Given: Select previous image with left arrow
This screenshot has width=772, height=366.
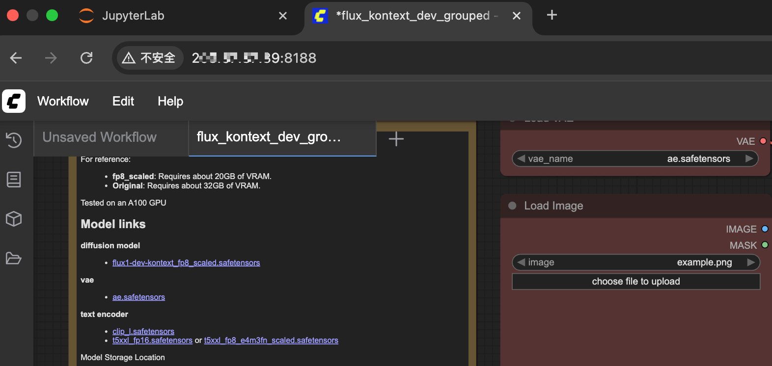Looking at the screenshot, I should click(x=521, y=262).
